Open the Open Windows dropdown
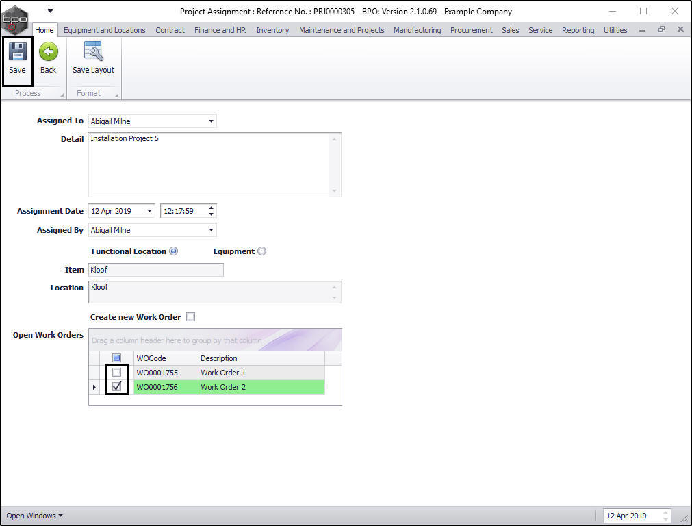 (x=34, y=516)
